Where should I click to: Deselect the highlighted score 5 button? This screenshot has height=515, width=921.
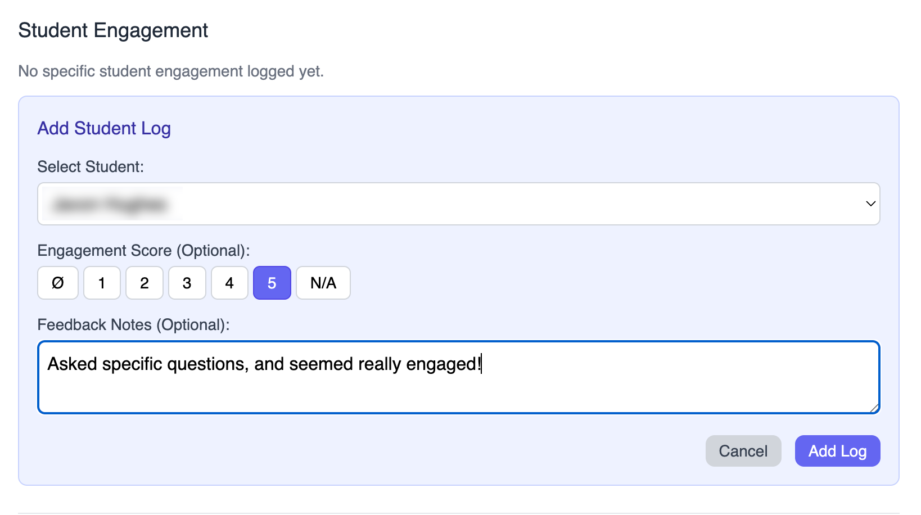272,283
